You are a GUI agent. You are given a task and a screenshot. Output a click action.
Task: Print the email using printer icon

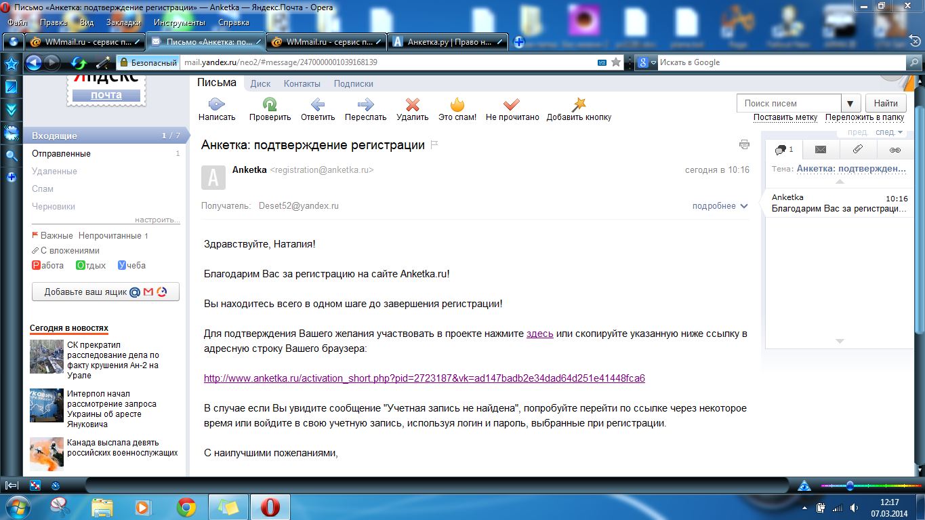tap(745, 144)
